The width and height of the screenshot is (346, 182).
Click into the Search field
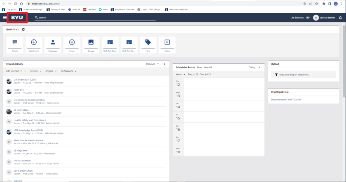[95, 18]
